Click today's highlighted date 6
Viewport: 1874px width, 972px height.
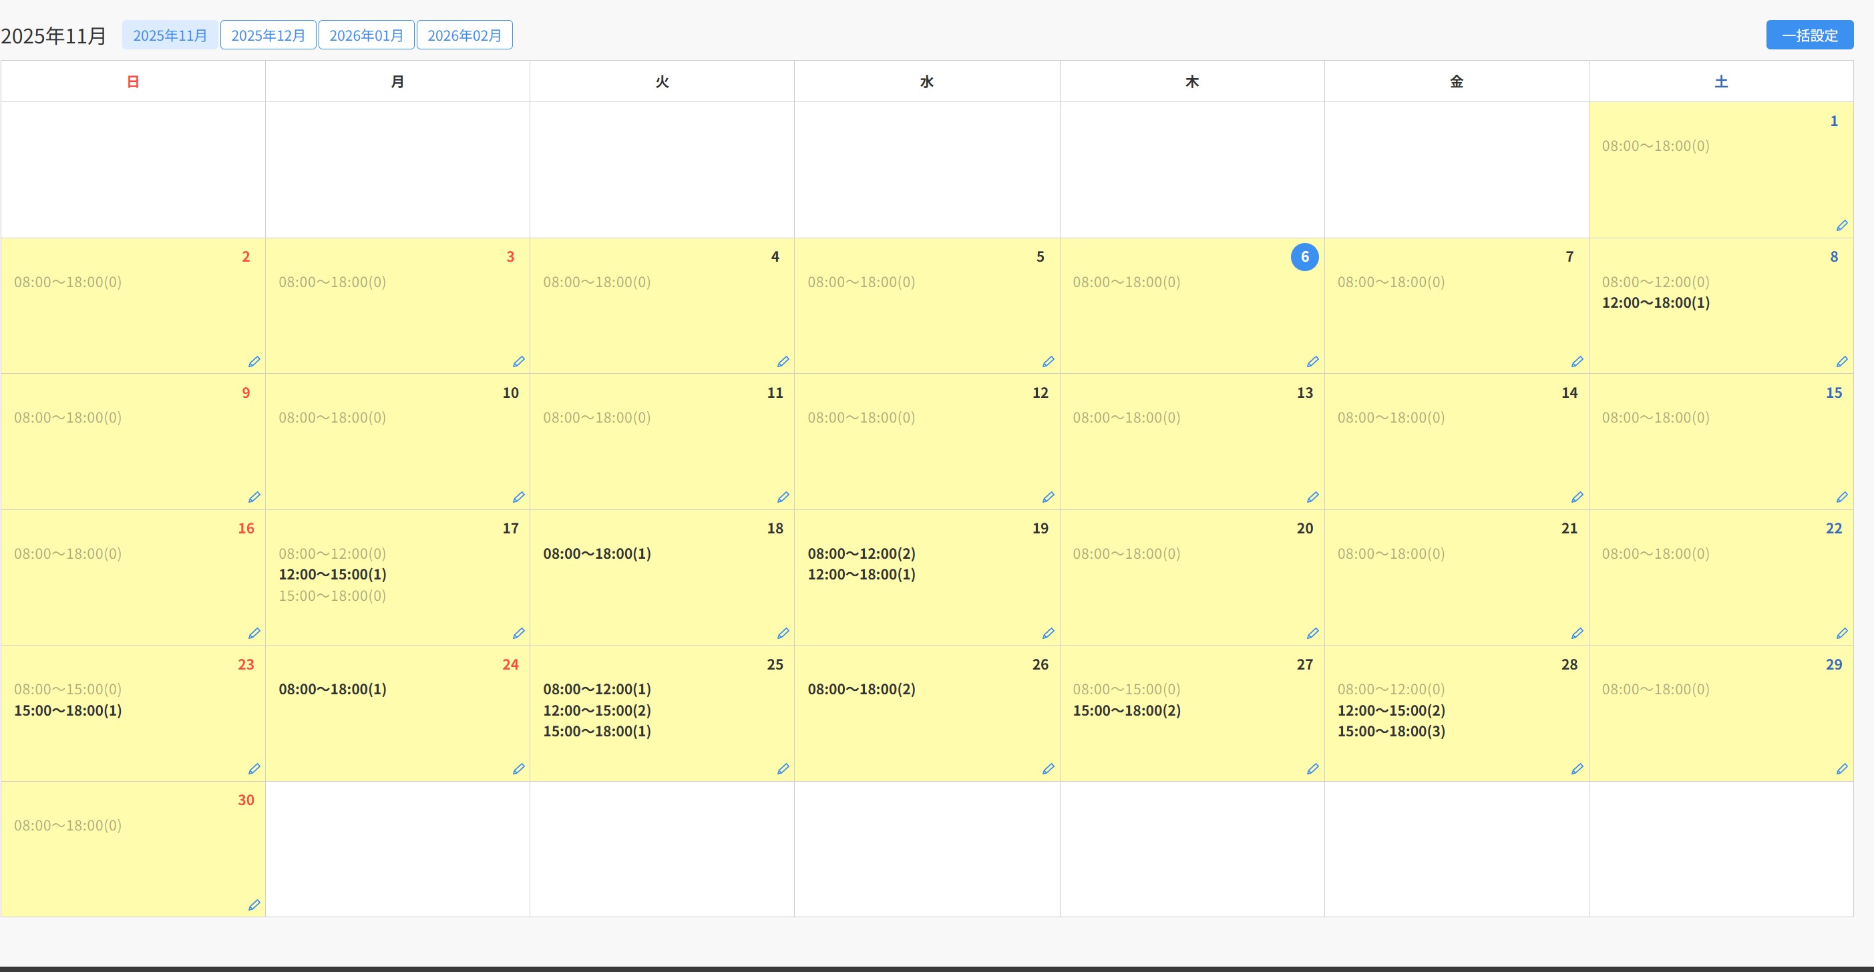[1304, 256]
